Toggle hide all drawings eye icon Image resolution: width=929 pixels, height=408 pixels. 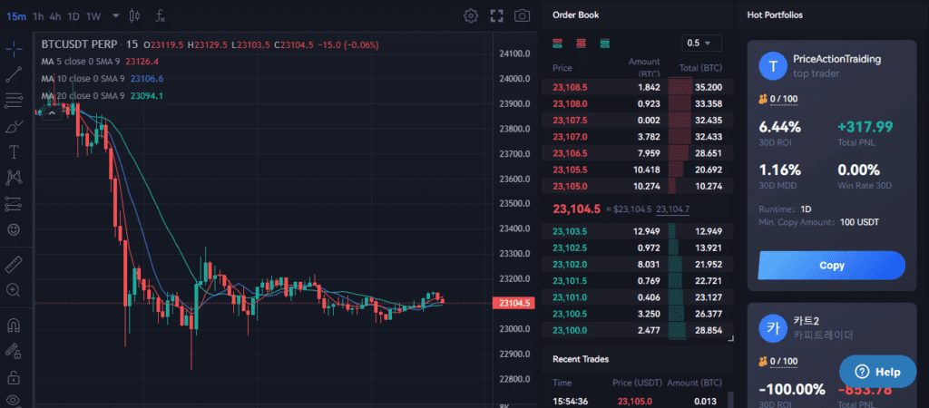point(14,400)
